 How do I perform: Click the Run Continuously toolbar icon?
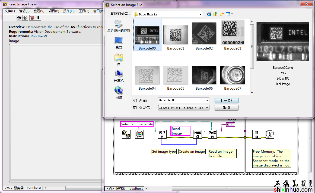25,18
